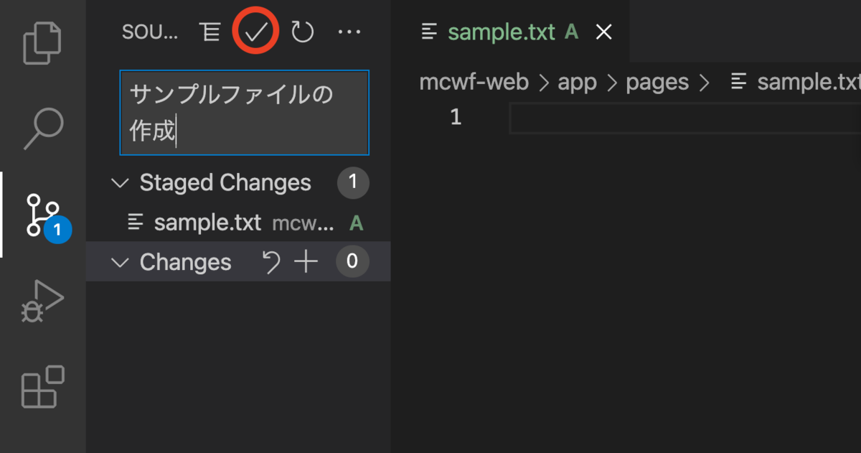The height and width of the screenshot is (453, 861).
Task: Click the commit message input box
Action: click(244, 113)
